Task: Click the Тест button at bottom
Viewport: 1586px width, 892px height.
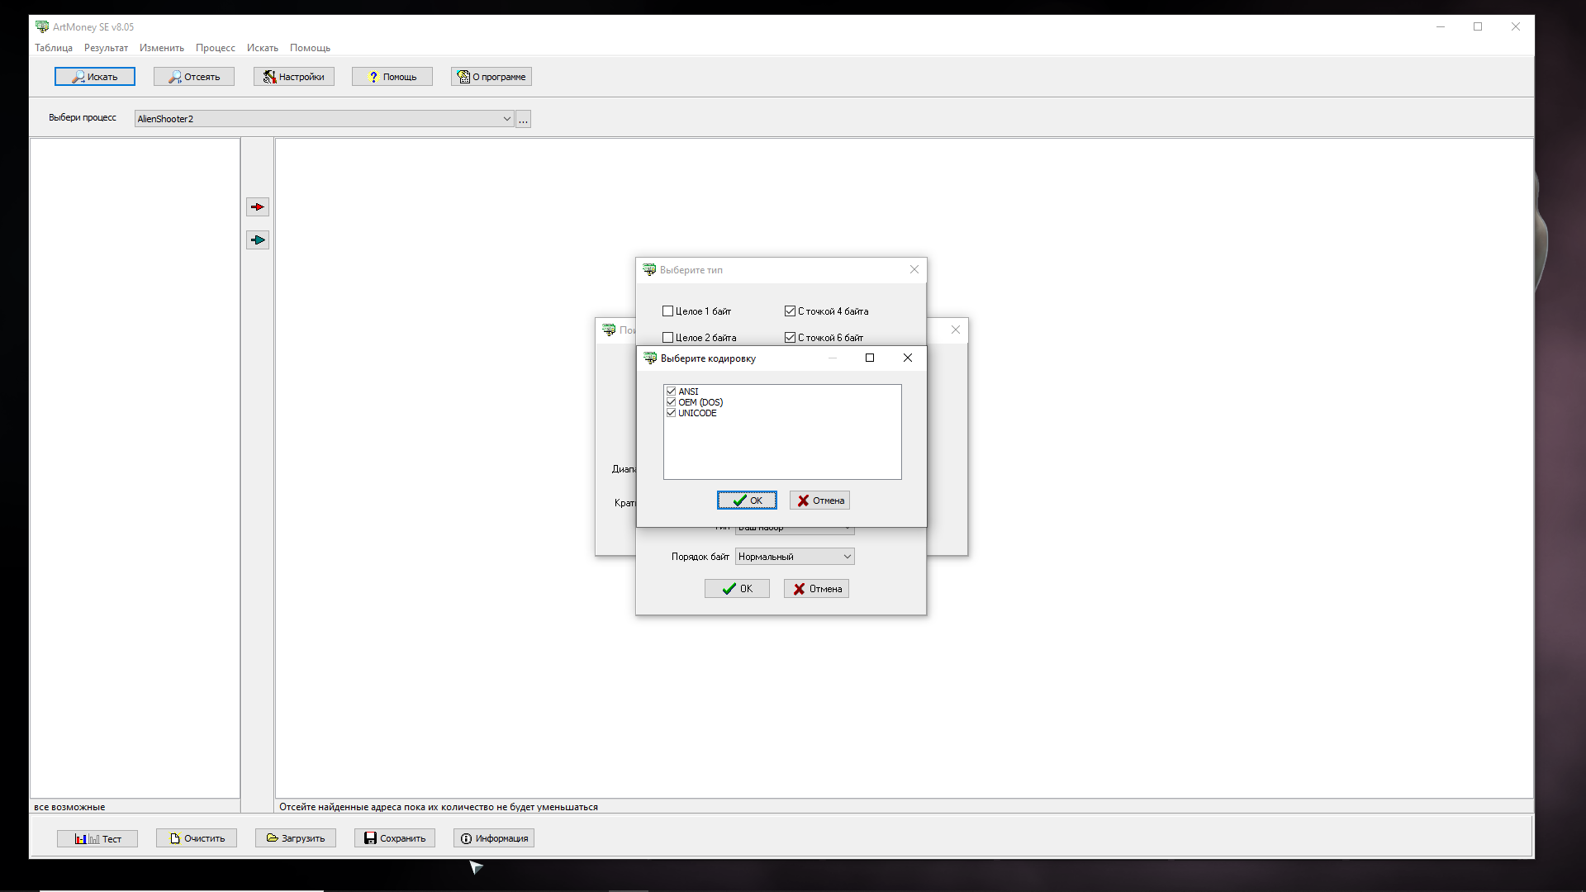Action: point(97,838)
